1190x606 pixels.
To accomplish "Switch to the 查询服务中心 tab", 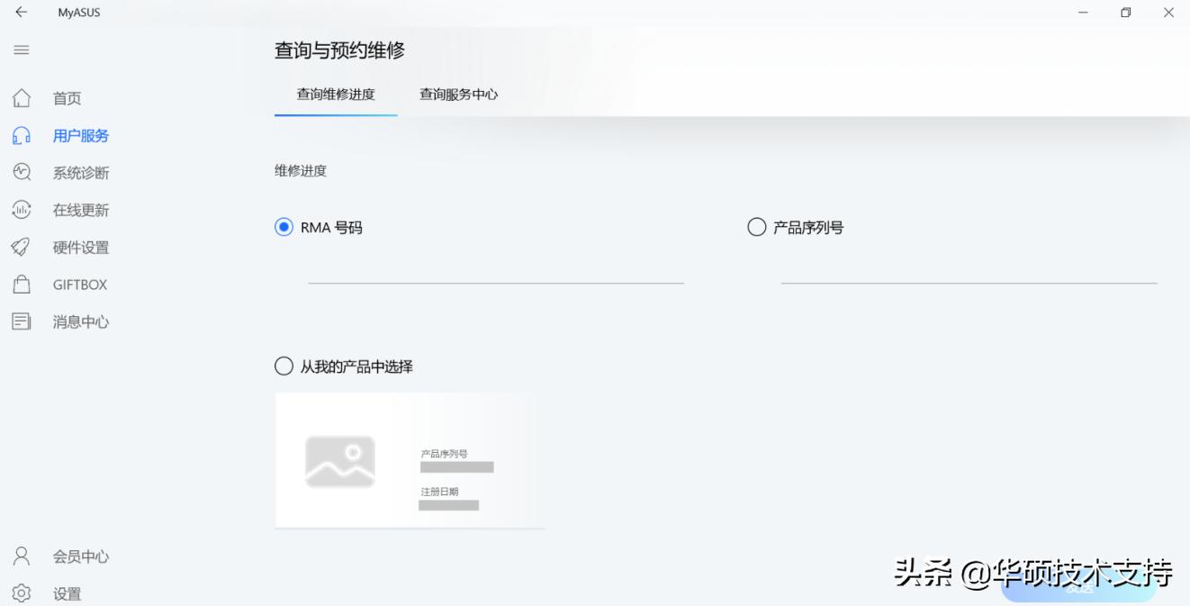I will 459,94.
